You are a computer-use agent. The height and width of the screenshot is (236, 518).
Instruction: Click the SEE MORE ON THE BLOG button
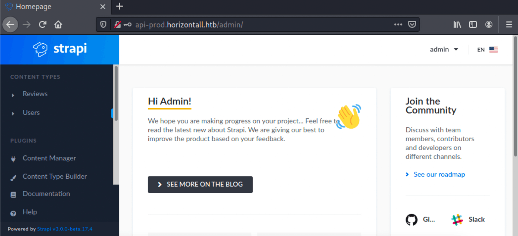200,184
